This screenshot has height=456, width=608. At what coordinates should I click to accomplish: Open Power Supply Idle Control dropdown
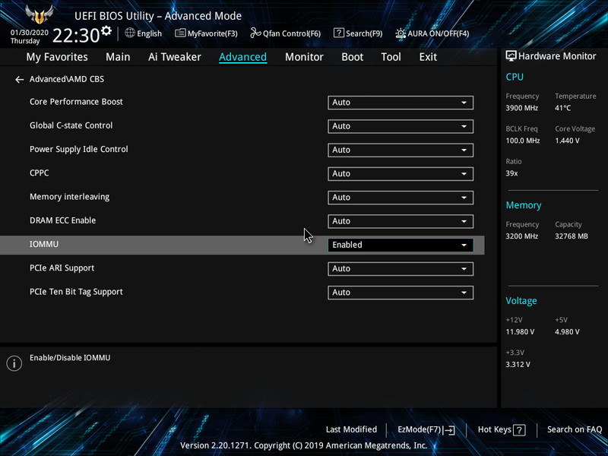[x=401, y=150]
